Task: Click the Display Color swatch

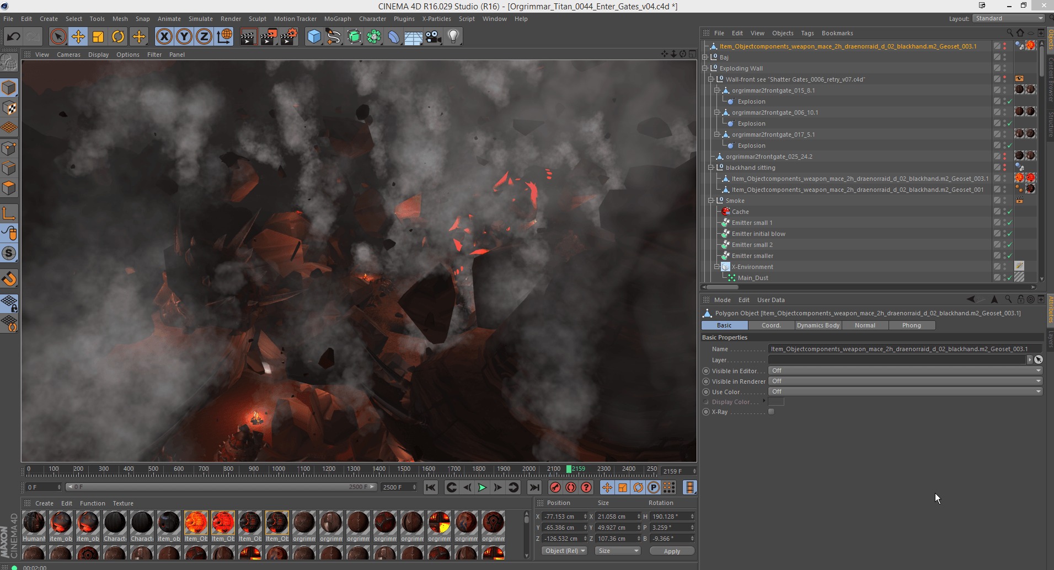Action: point(776,402)
